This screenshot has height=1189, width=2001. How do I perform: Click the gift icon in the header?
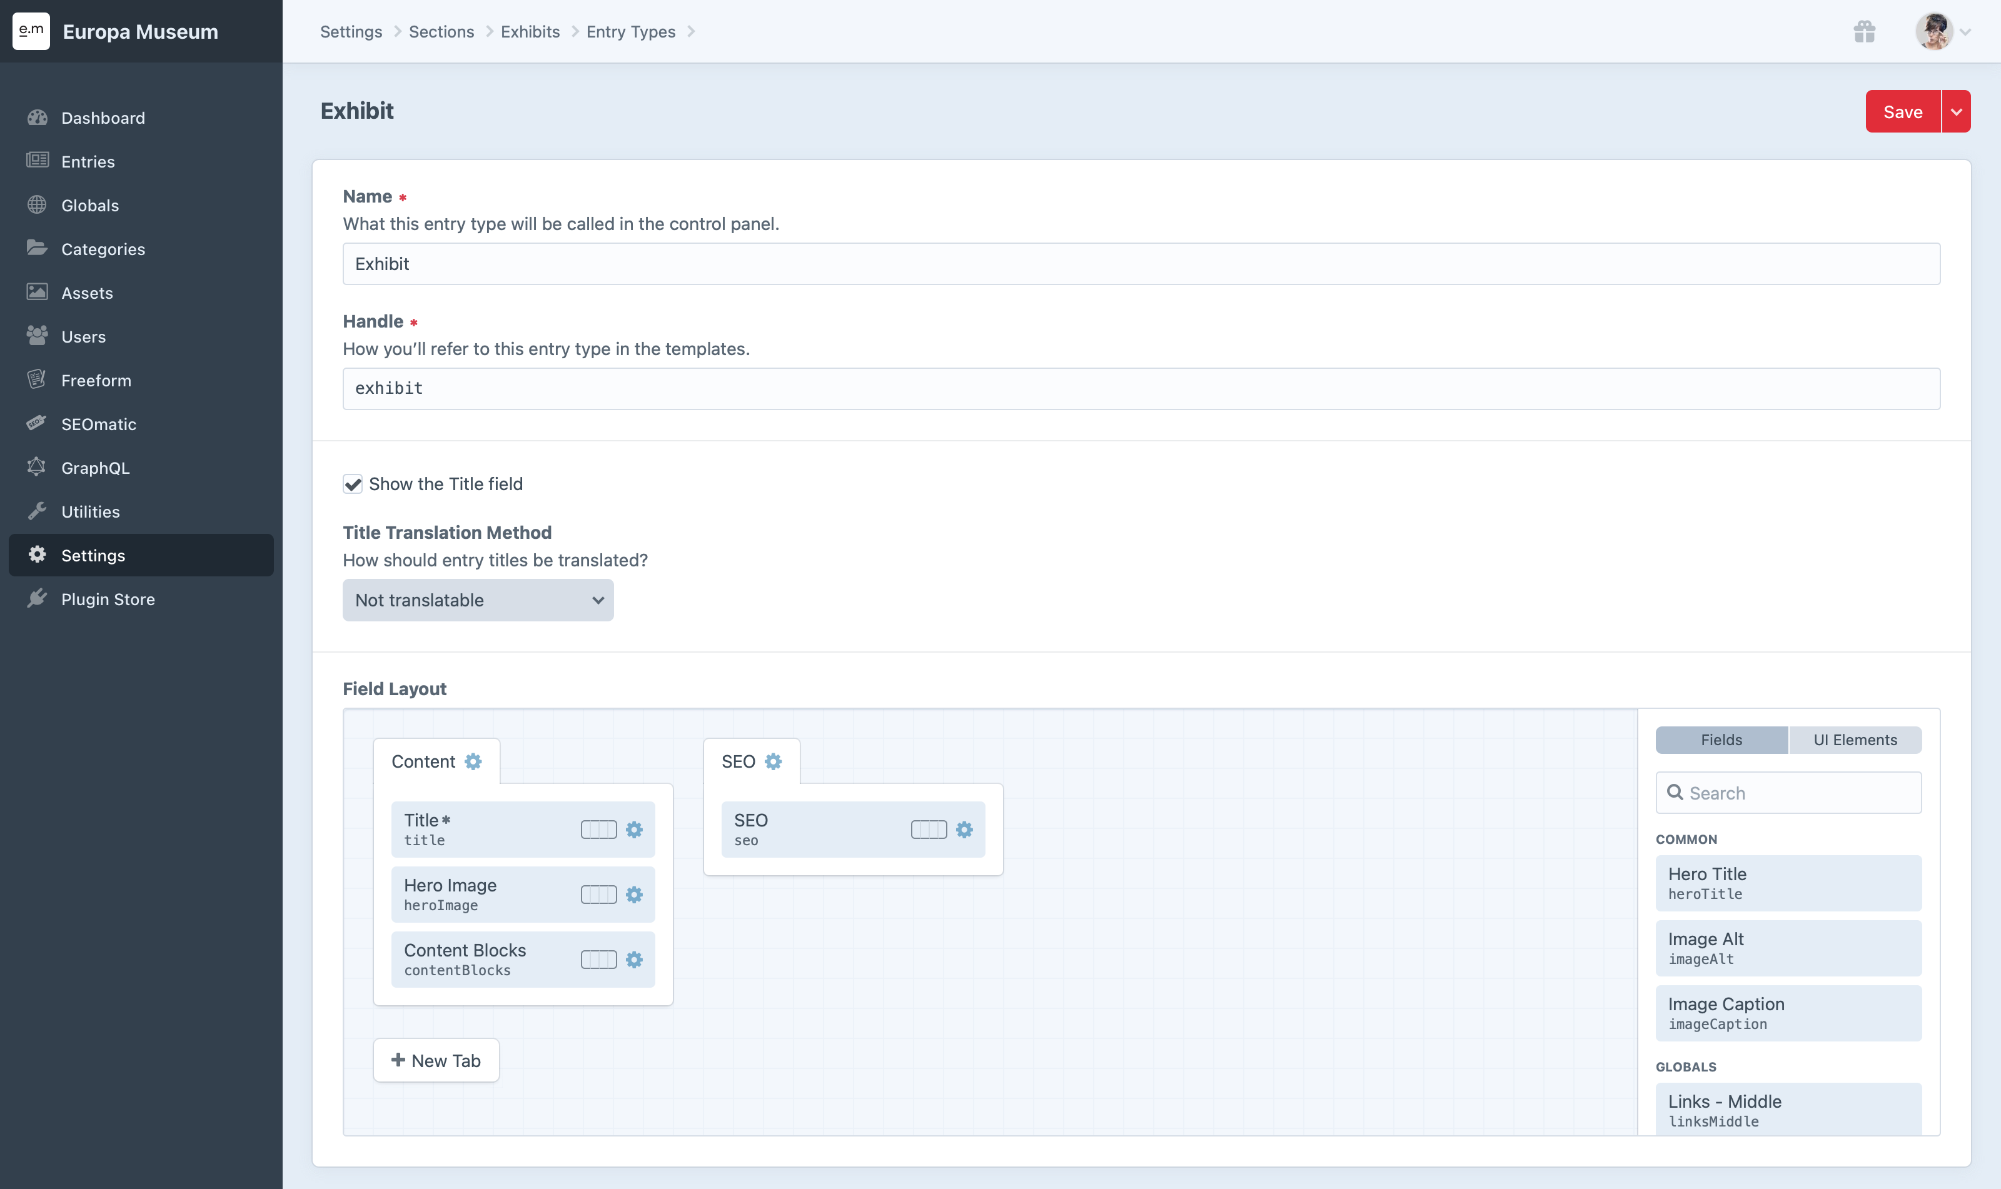point(1864,32)
